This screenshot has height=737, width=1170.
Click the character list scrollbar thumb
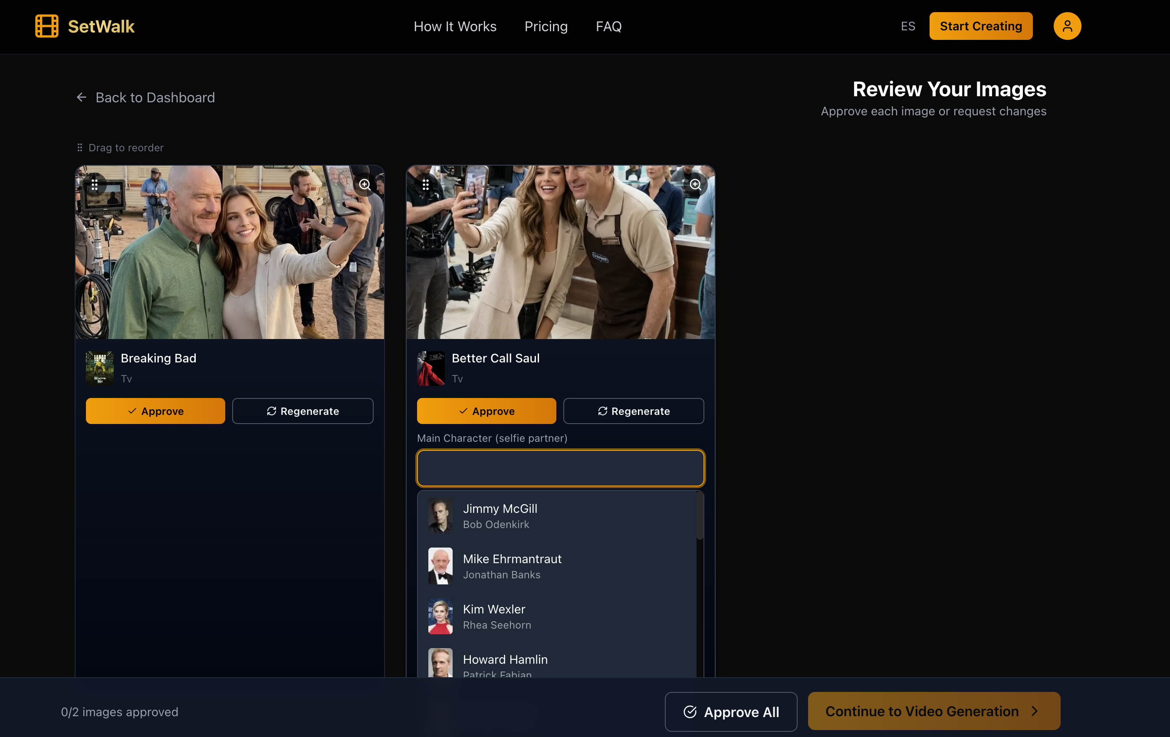point(700,515)
